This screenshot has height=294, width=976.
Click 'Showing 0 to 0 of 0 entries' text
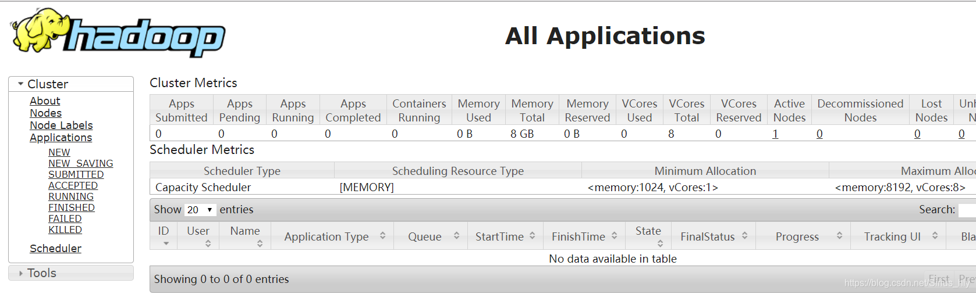click(221, 279)
